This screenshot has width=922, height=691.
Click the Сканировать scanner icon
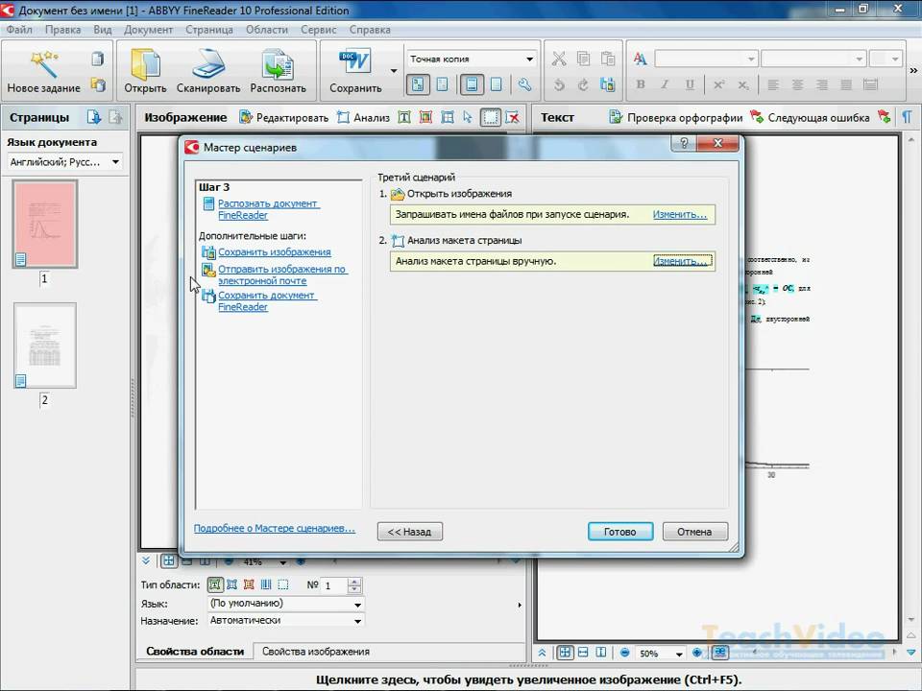[x=208, y=64]
